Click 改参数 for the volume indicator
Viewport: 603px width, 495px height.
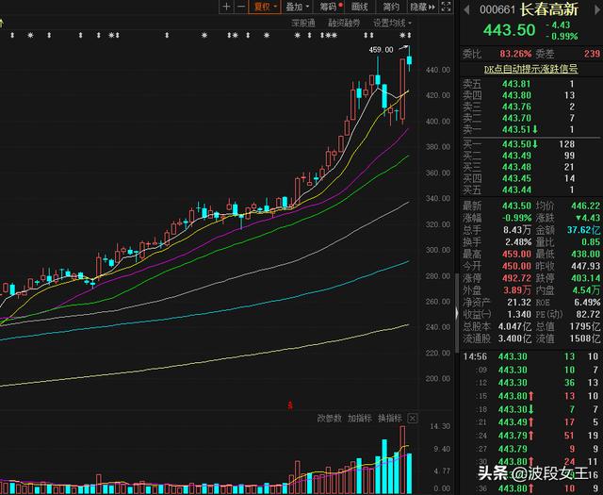pos(329,418)
